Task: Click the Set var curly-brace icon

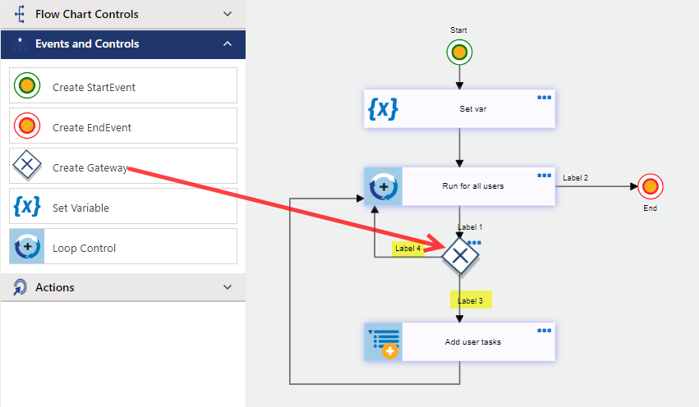Action: (383, 108)
